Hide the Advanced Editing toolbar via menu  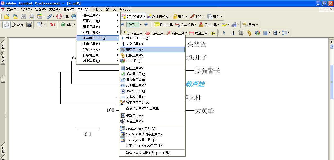point(148,153)
